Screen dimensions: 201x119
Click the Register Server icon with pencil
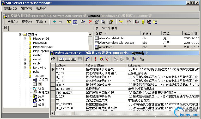137,22
